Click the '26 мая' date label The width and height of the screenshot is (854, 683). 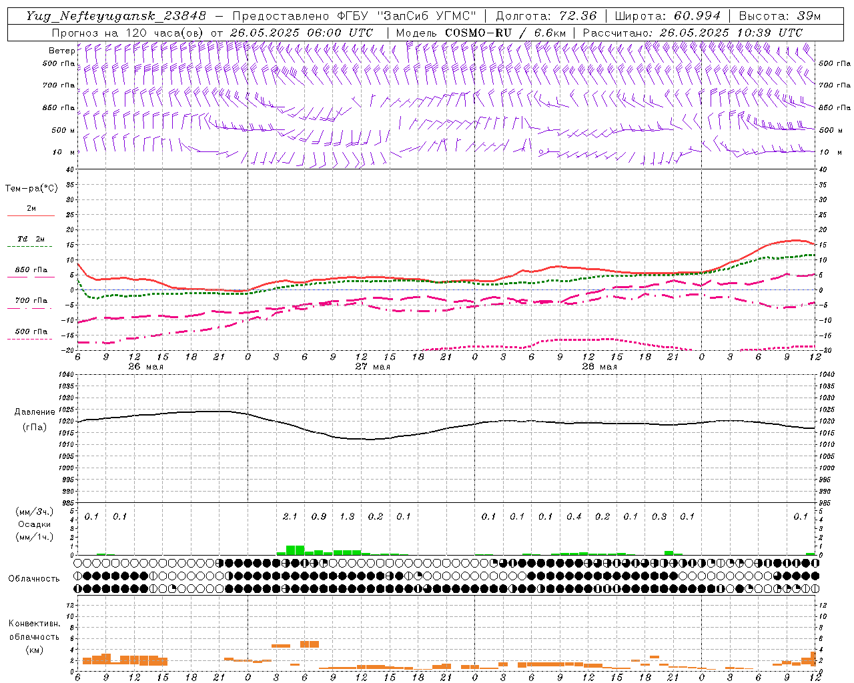coord(145,367)
